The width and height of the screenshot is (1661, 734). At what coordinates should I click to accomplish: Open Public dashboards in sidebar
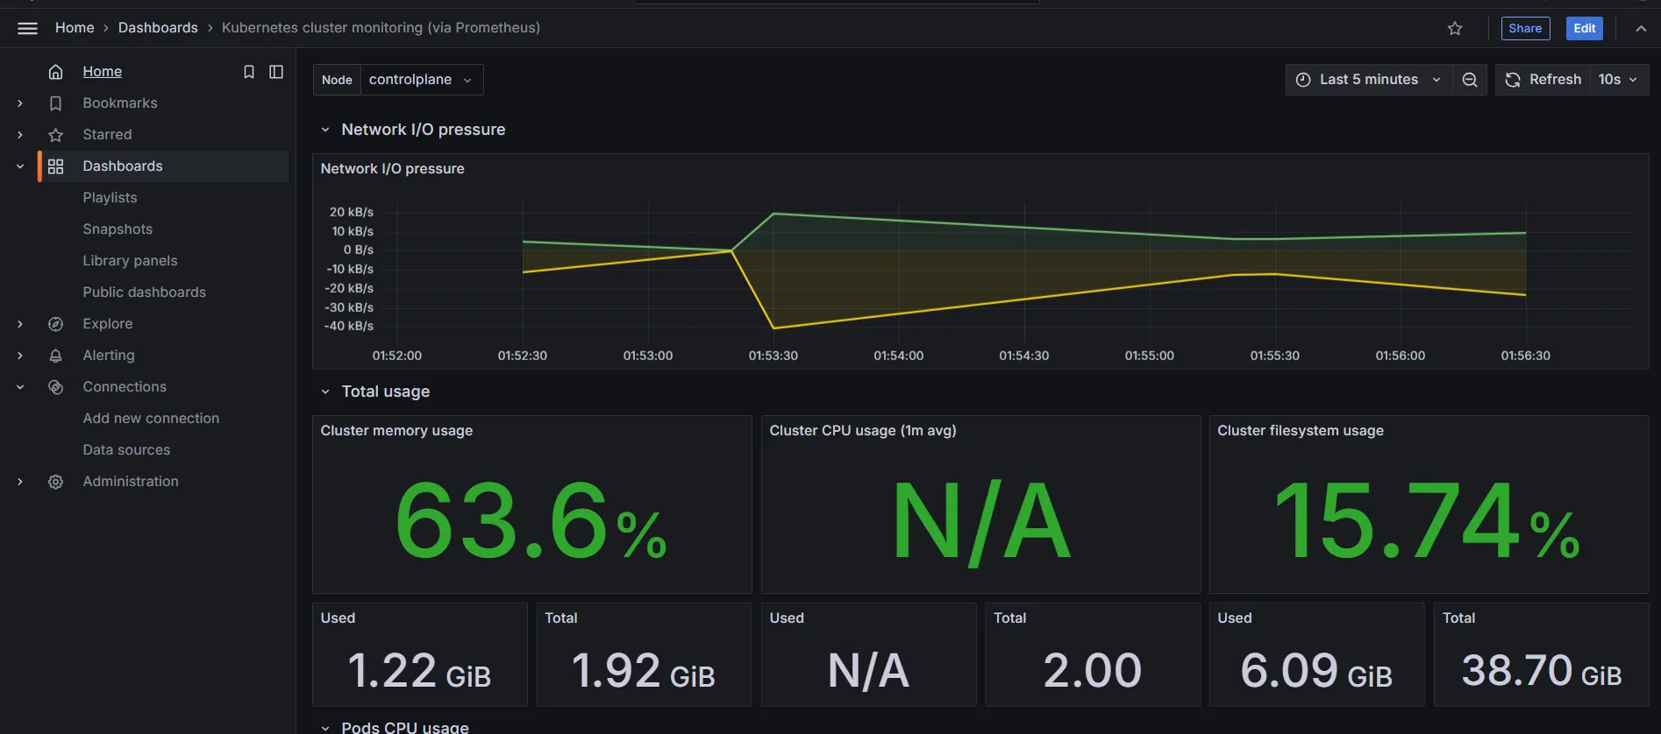(144, 293)
